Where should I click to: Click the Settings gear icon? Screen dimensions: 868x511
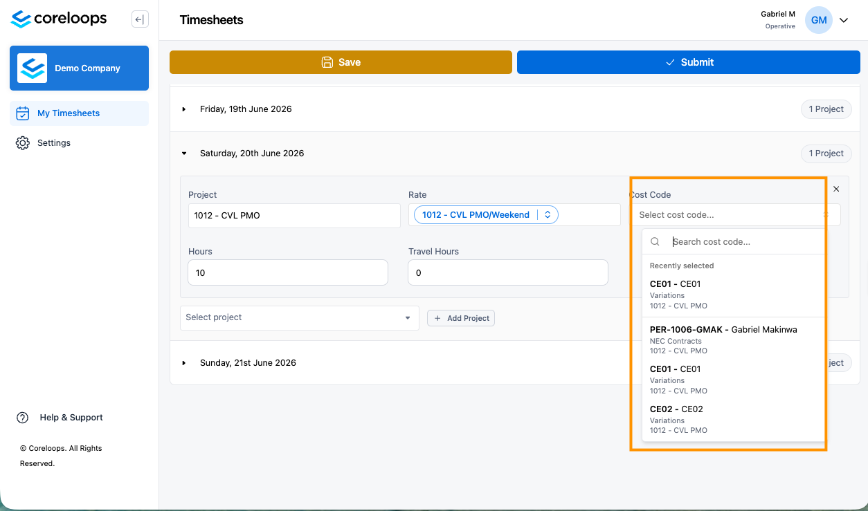(23, 143)
